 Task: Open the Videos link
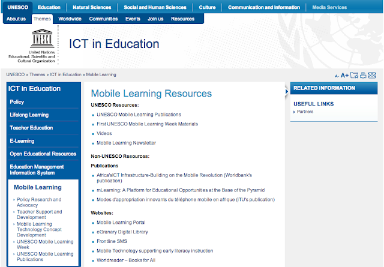(x=104, y=133)
